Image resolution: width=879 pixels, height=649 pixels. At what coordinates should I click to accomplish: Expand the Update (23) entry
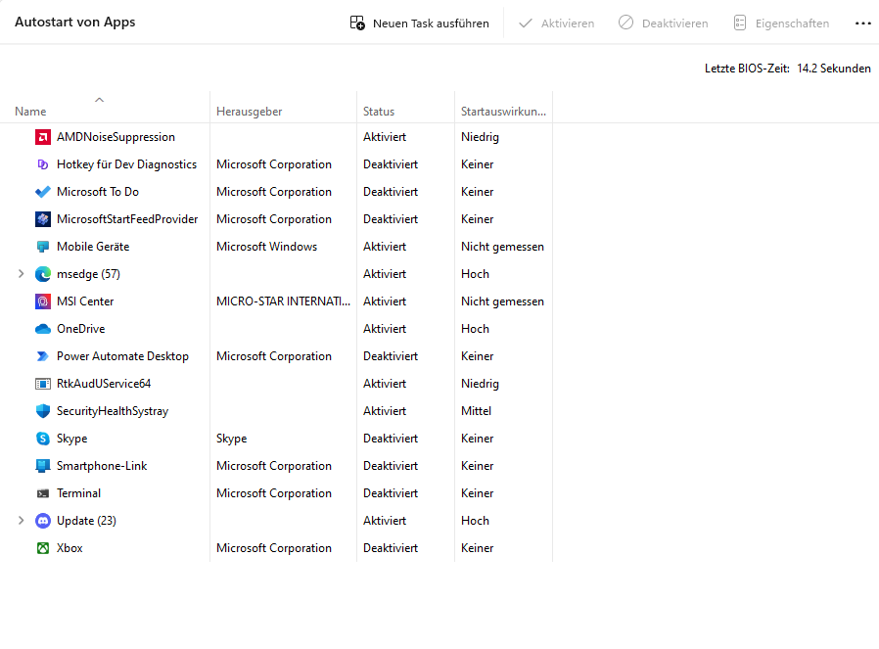click(x=20, y=521)
